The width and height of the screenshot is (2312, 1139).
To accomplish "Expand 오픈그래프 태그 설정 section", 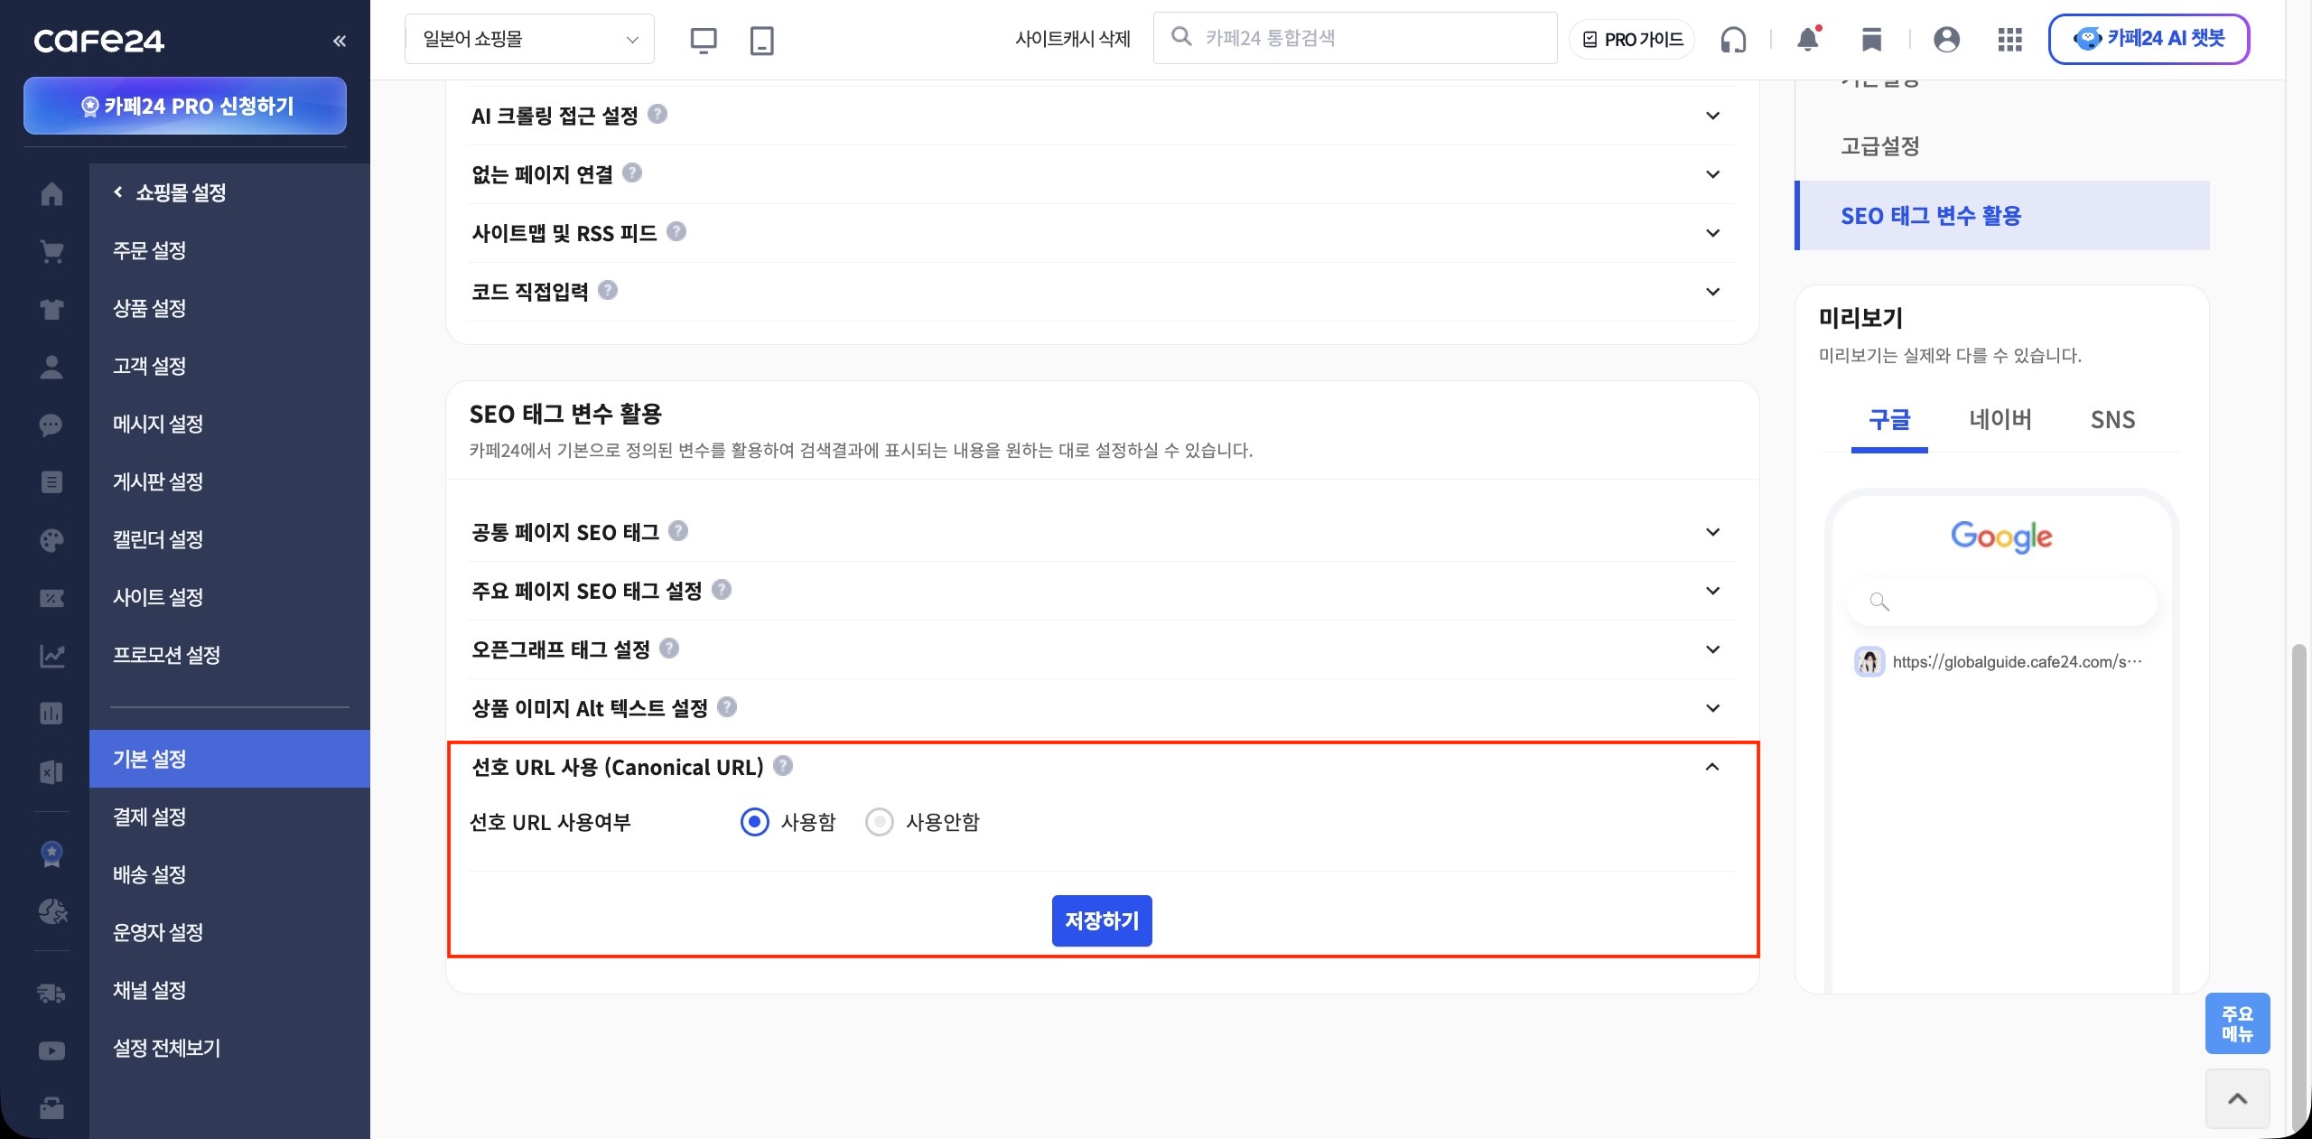I will coord(1712,649).
